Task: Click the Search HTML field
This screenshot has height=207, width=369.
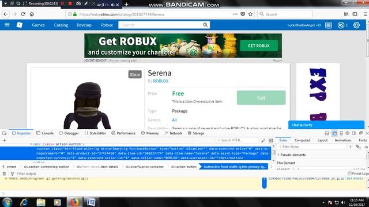Action: pyautogui.click(x=237, y=140)
